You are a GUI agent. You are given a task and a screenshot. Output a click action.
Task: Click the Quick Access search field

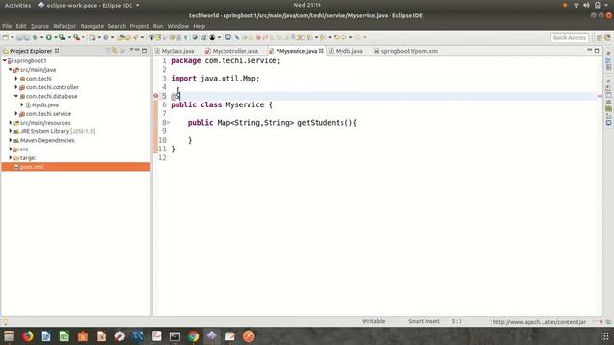569,38
